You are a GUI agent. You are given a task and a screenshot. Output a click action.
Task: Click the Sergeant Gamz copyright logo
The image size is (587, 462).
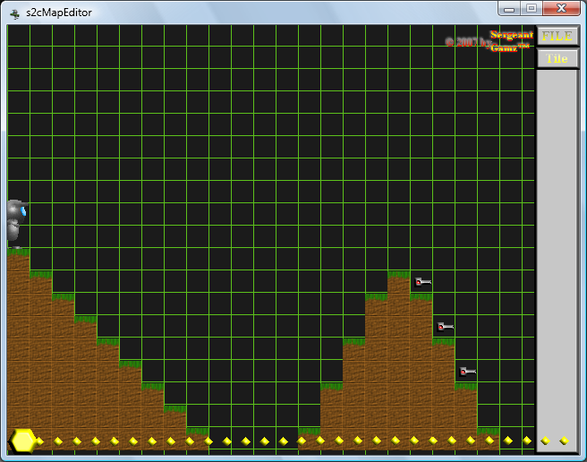(x=489, y=41)
